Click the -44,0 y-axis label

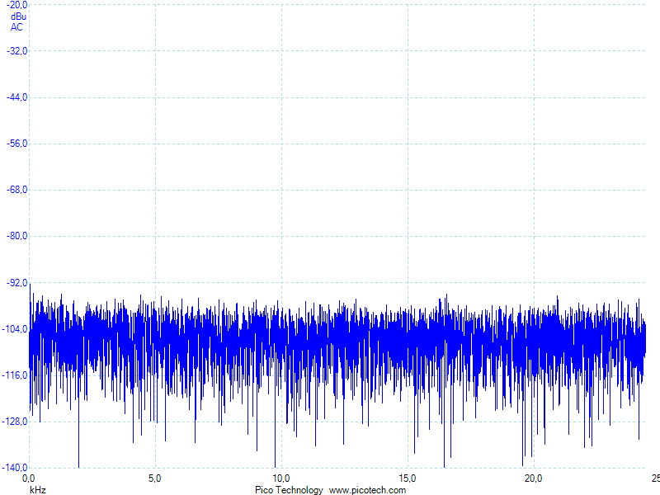(x=16, y=97)
